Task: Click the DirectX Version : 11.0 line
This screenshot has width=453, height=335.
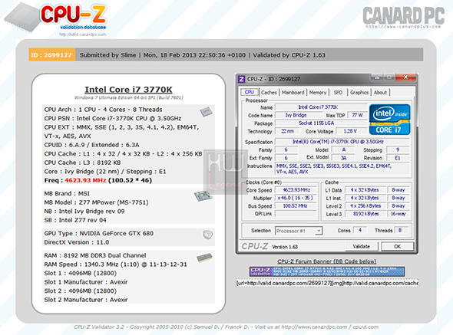Action: pos(77,242)
